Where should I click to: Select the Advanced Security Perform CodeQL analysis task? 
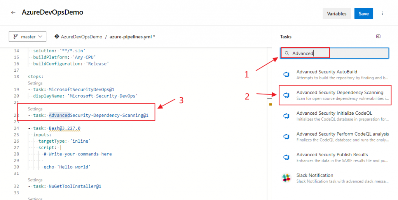335,137
